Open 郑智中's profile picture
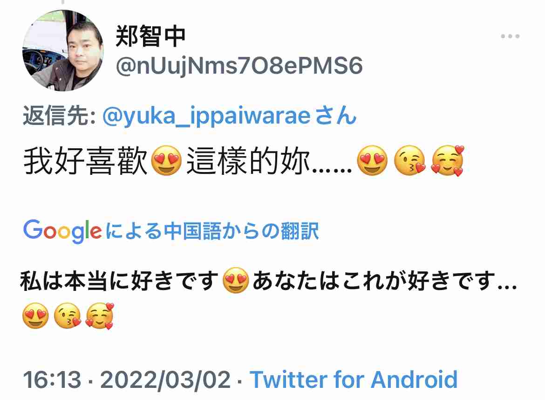This screenshot has width=545, height=400. (x=63, y=50)
